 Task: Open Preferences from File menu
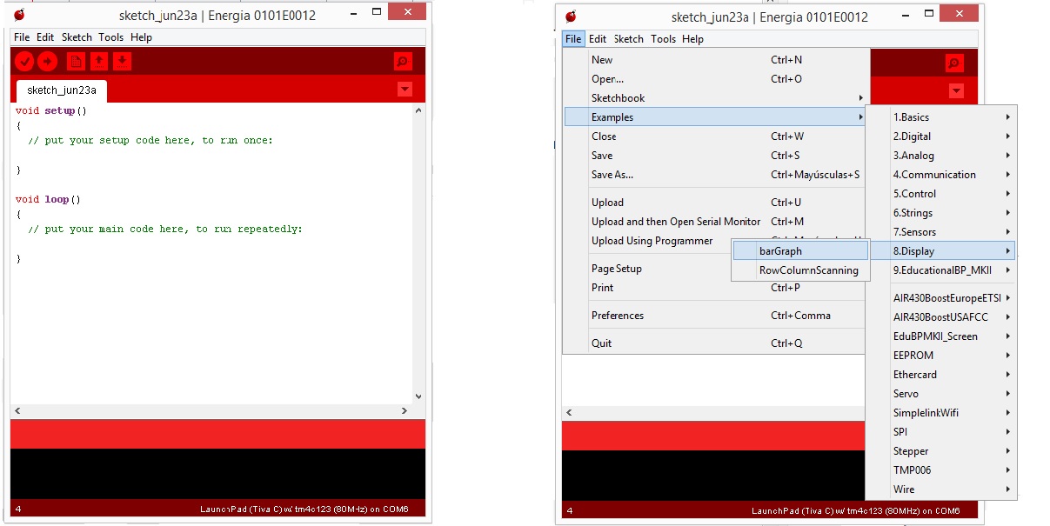click(x=716, y=316)
